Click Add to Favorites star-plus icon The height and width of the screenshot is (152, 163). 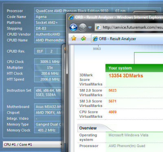(x=83, y=38)
